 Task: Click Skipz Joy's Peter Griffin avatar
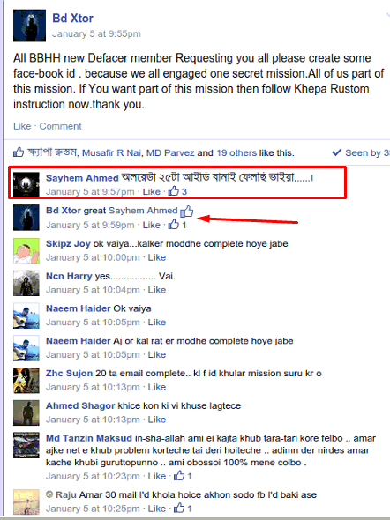[26, 250]
